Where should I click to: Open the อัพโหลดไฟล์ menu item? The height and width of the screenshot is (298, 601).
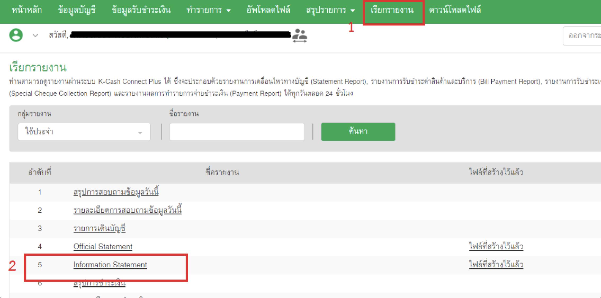tap(268, 10)
